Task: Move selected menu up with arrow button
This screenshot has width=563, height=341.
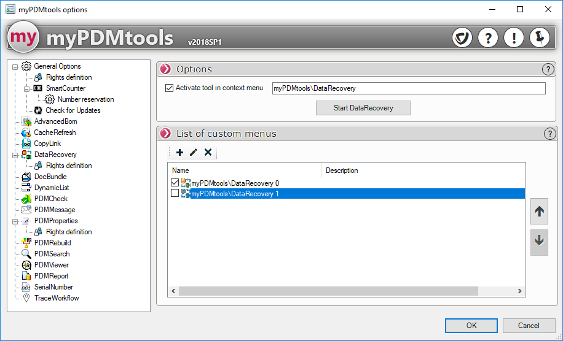Action: click(x=539, y=212)
